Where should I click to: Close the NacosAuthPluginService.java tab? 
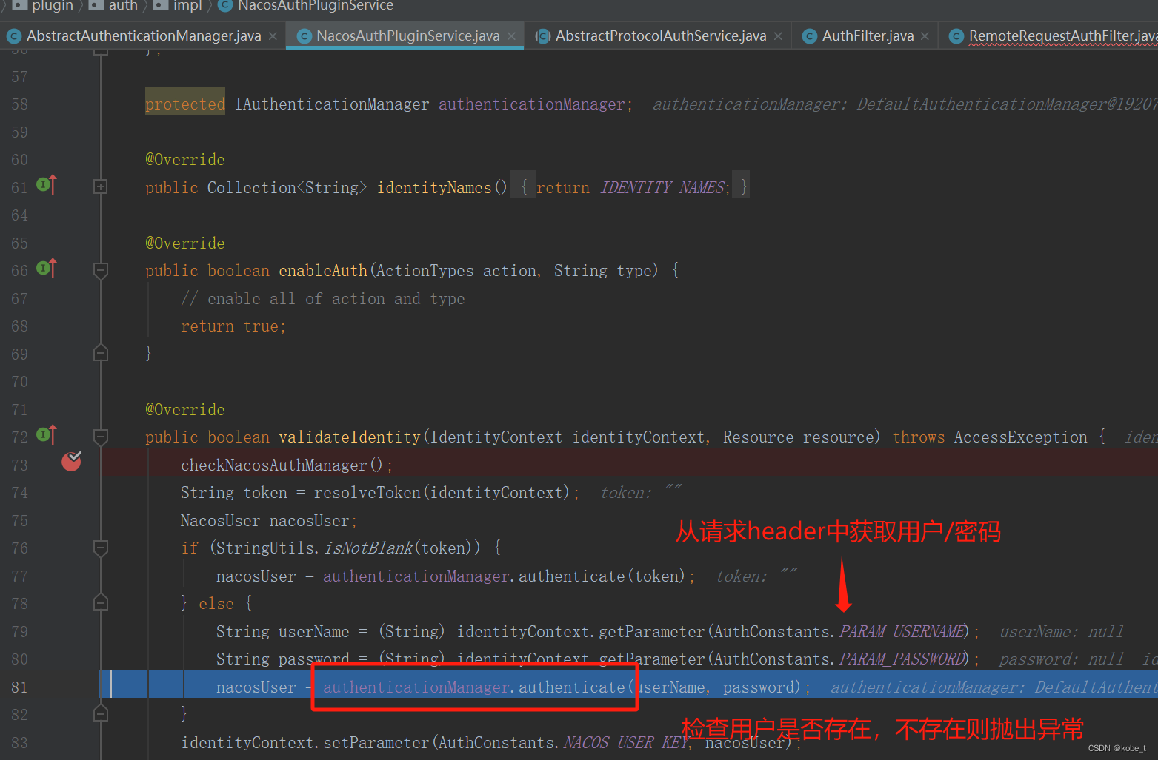(x=511, y=36)
